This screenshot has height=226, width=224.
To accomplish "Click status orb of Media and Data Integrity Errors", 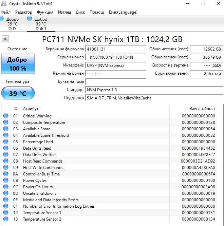I will pyautogui.click(x=6, y=200).
